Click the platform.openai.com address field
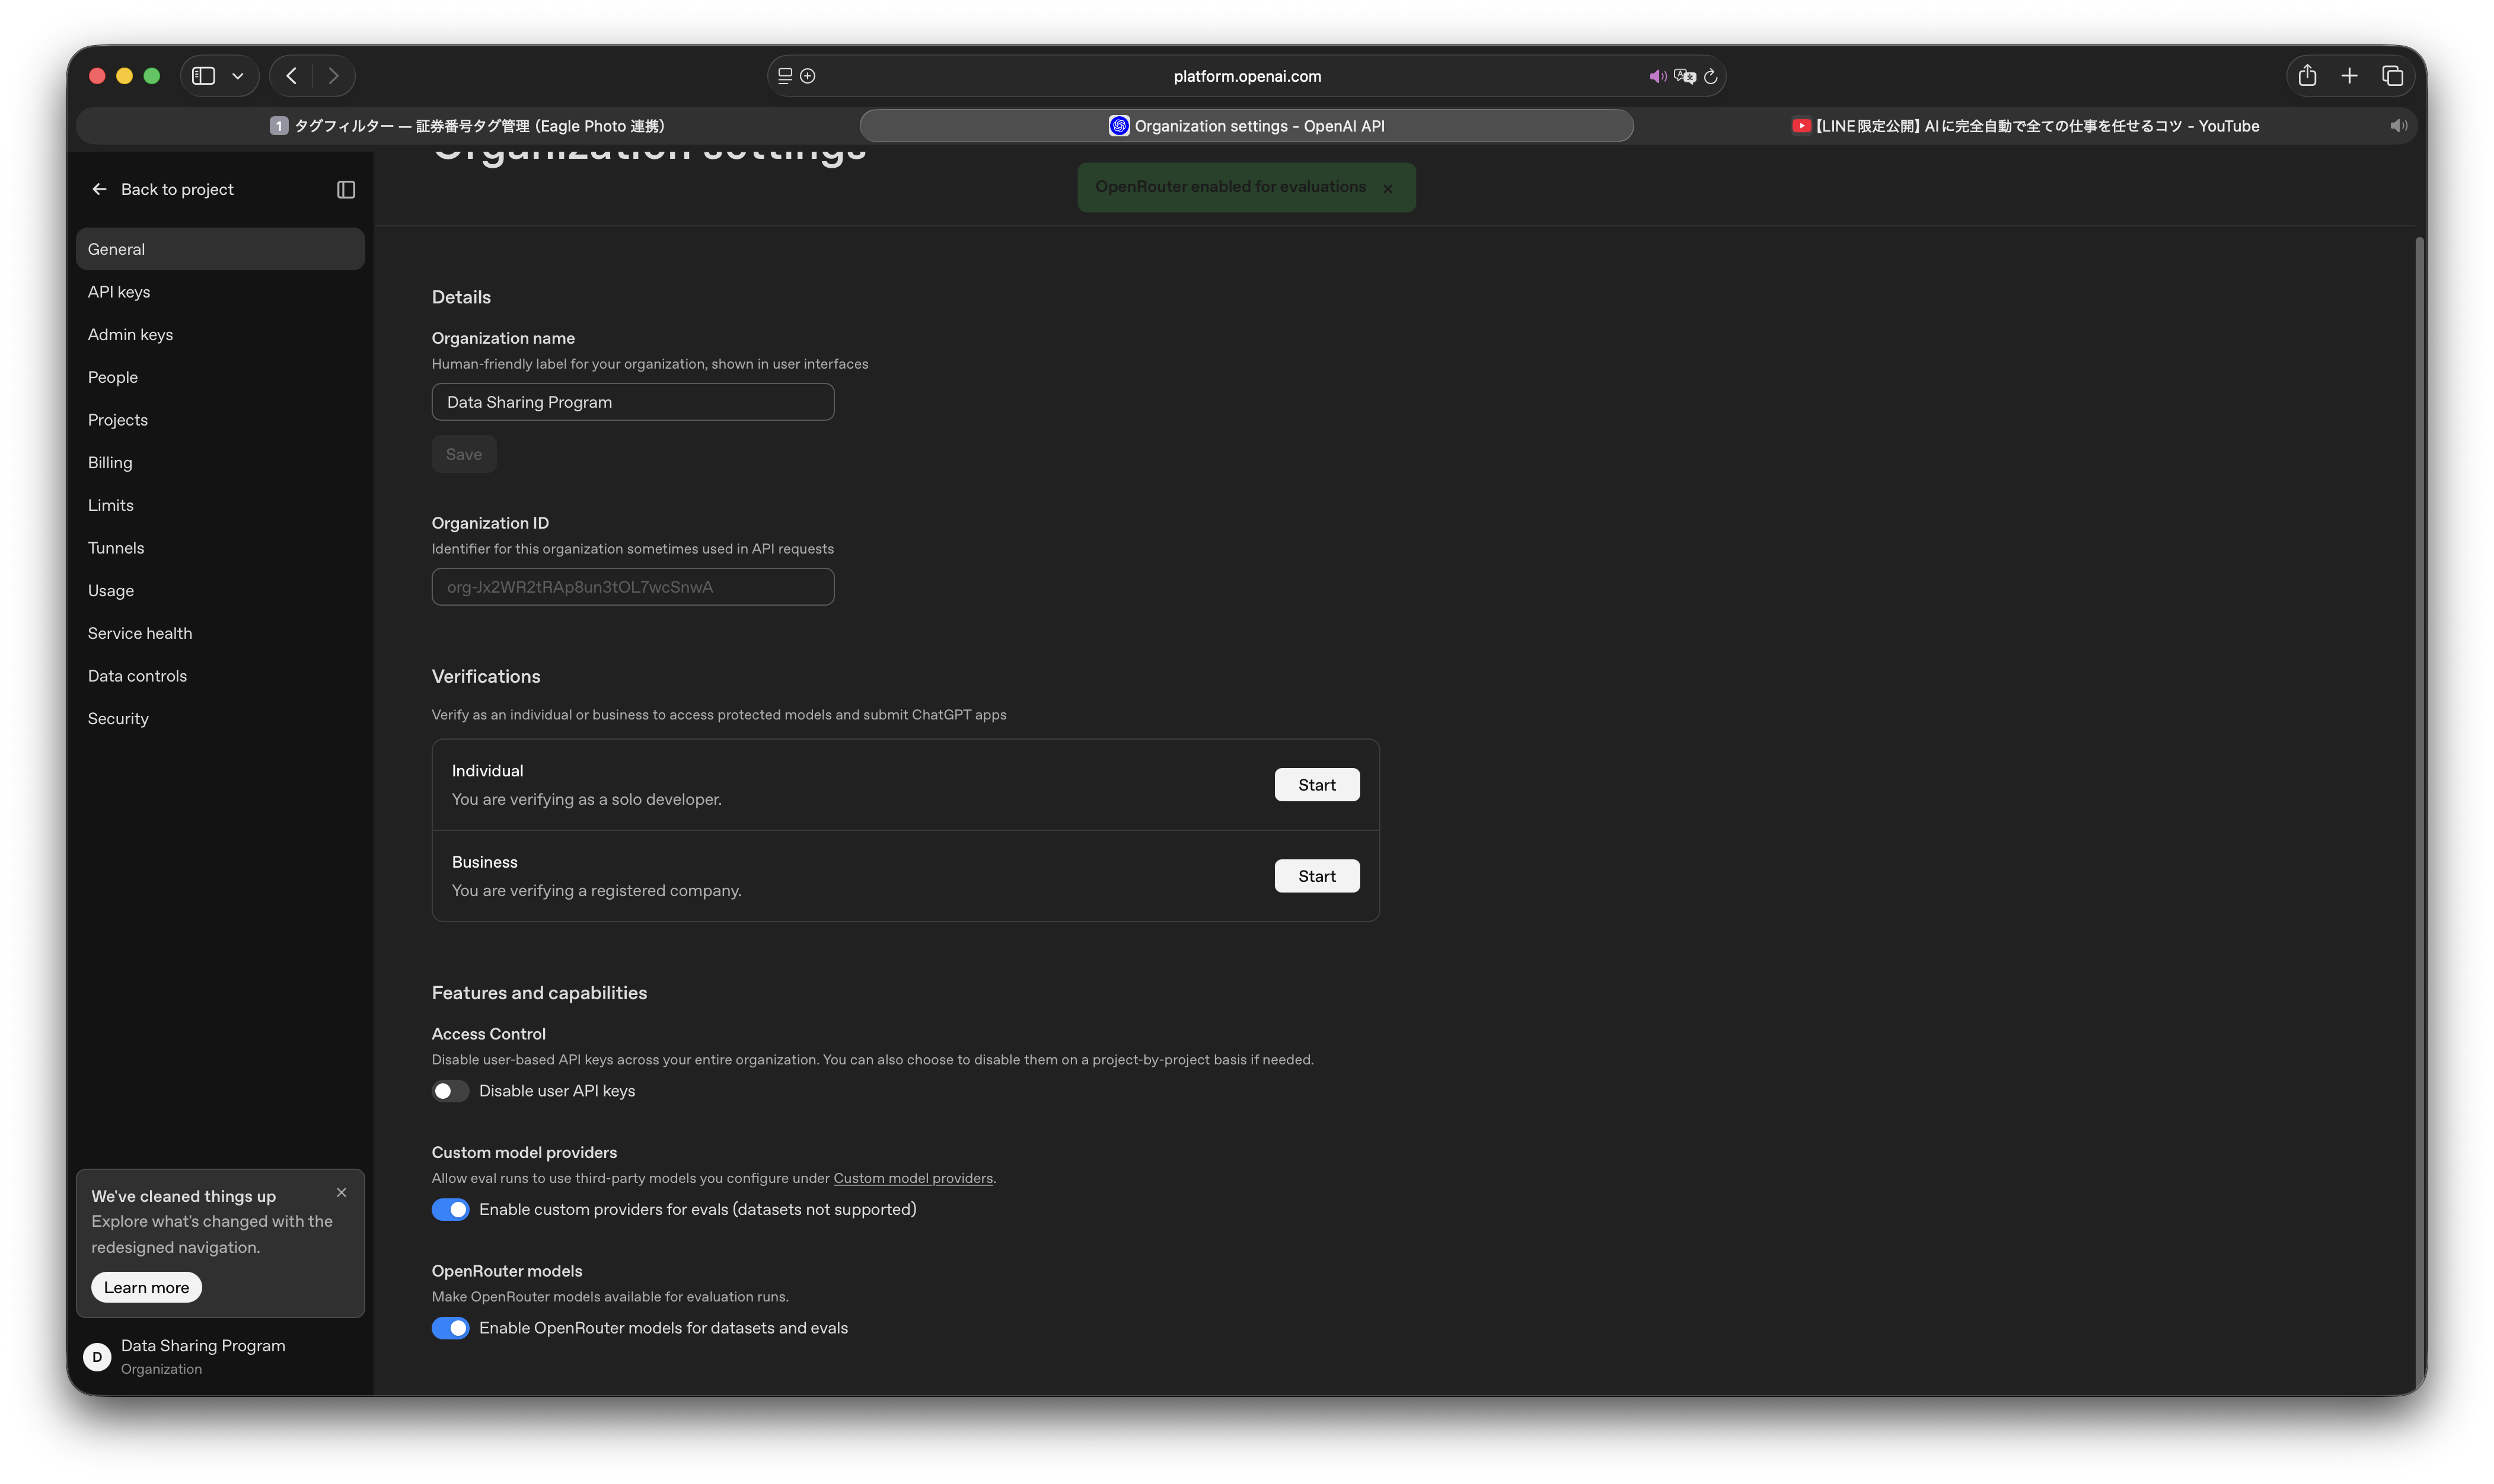 (x=1246, y=76)
